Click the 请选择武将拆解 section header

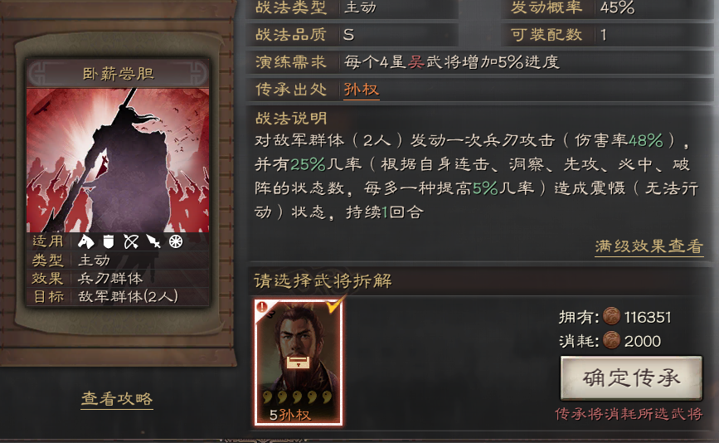pos(323,280)
